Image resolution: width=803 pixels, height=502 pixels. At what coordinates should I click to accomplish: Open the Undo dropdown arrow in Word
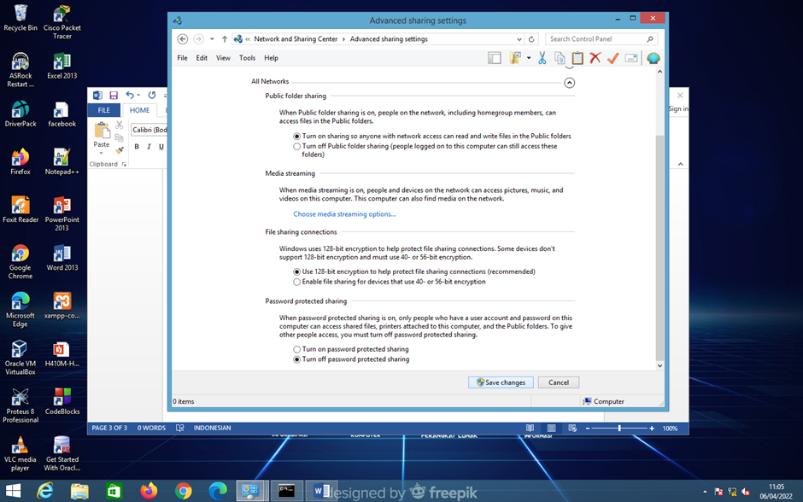(138, 95)
